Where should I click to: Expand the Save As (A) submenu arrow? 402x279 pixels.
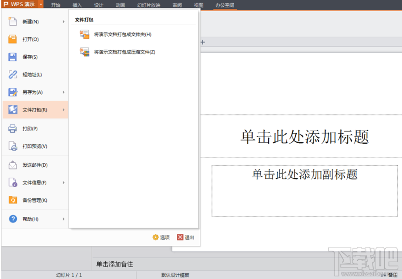coord(64,92)
